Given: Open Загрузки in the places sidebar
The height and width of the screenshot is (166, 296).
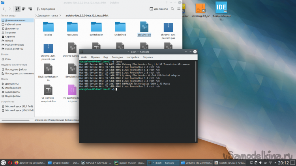Looking at the screenshot, I should click(11, 32).
